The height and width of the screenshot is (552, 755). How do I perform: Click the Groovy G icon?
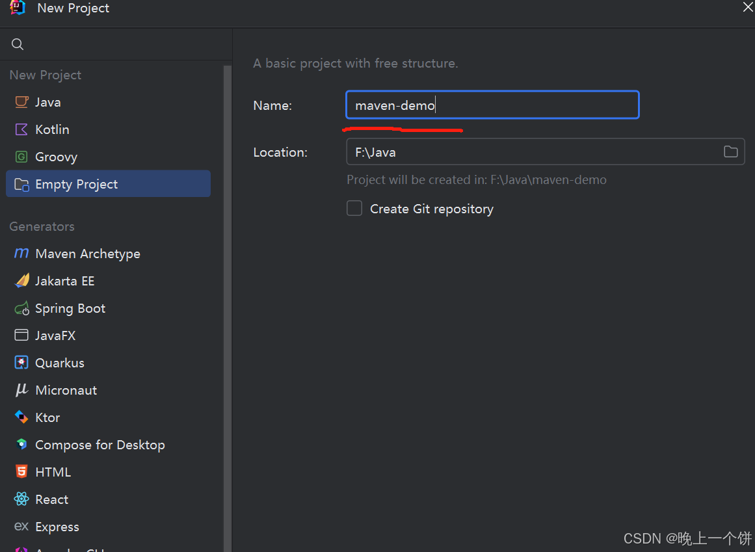pyautogui.click(x=21, y=157)
